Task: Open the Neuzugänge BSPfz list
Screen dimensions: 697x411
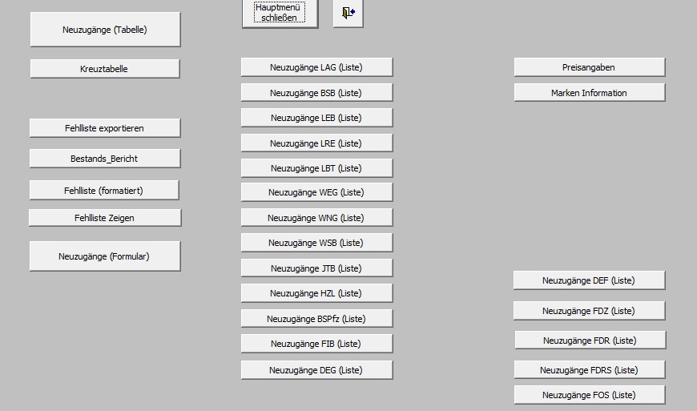Action: [x=316, y=319]
